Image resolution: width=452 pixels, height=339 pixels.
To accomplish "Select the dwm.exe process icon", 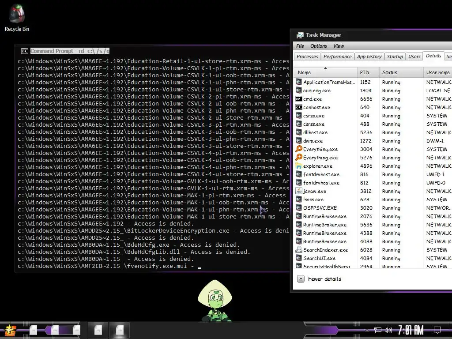I will coord(299,141).
